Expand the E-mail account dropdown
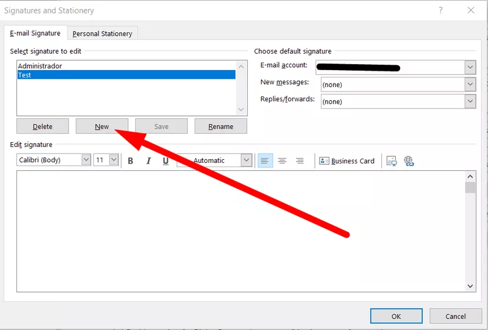The image size is (488, 330). tap(470, 67)
